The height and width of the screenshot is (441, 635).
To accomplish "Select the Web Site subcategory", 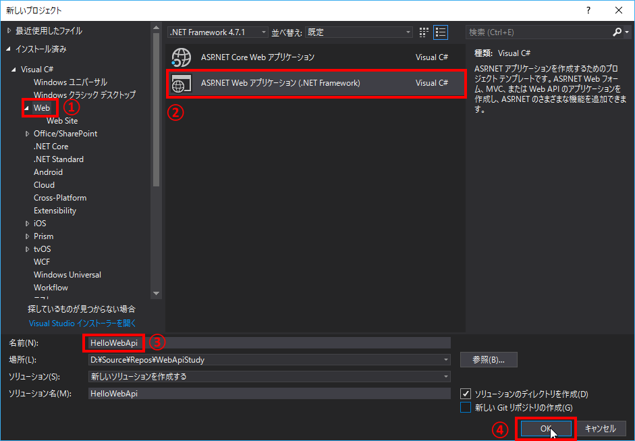I will [x=62, y=121].
